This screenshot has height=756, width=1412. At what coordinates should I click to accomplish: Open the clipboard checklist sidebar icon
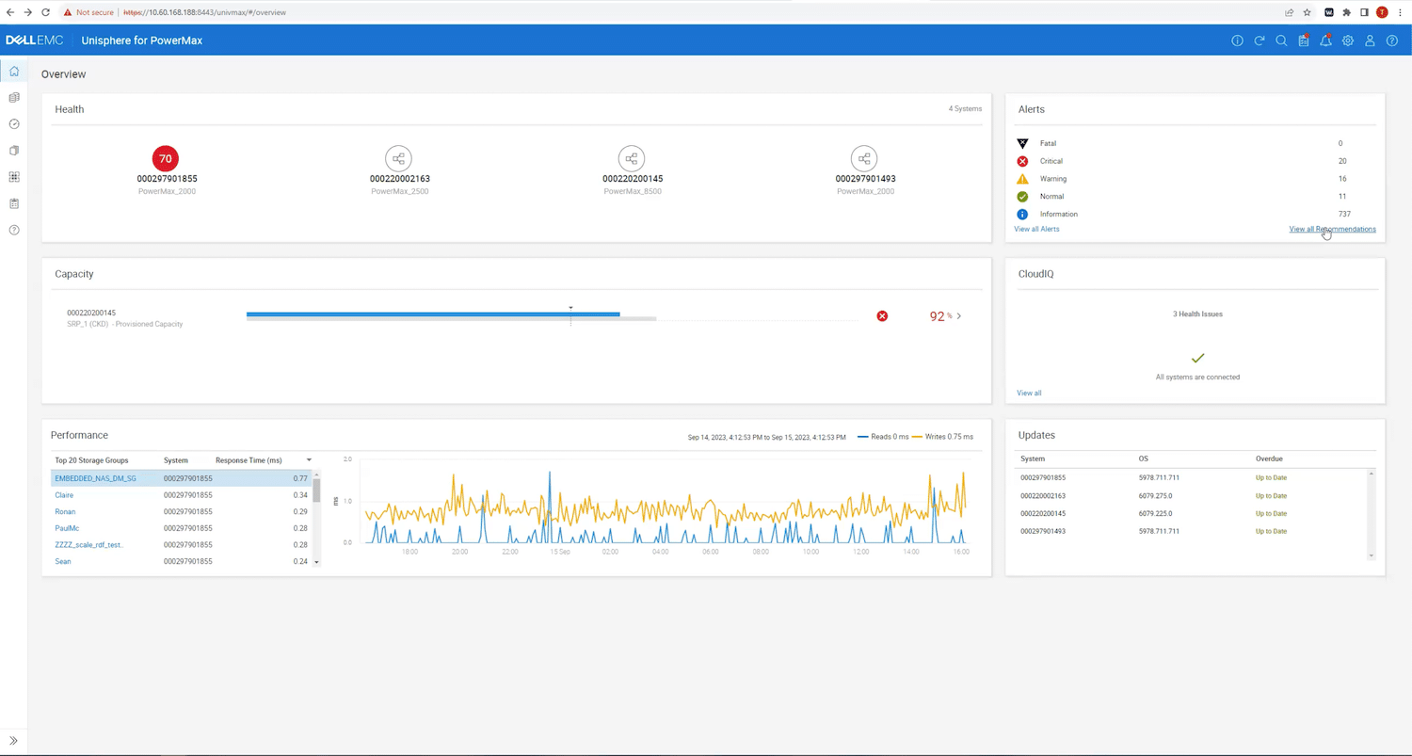click(14, 203)
